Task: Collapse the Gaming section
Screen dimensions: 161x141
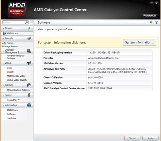Action: [3, 85]
